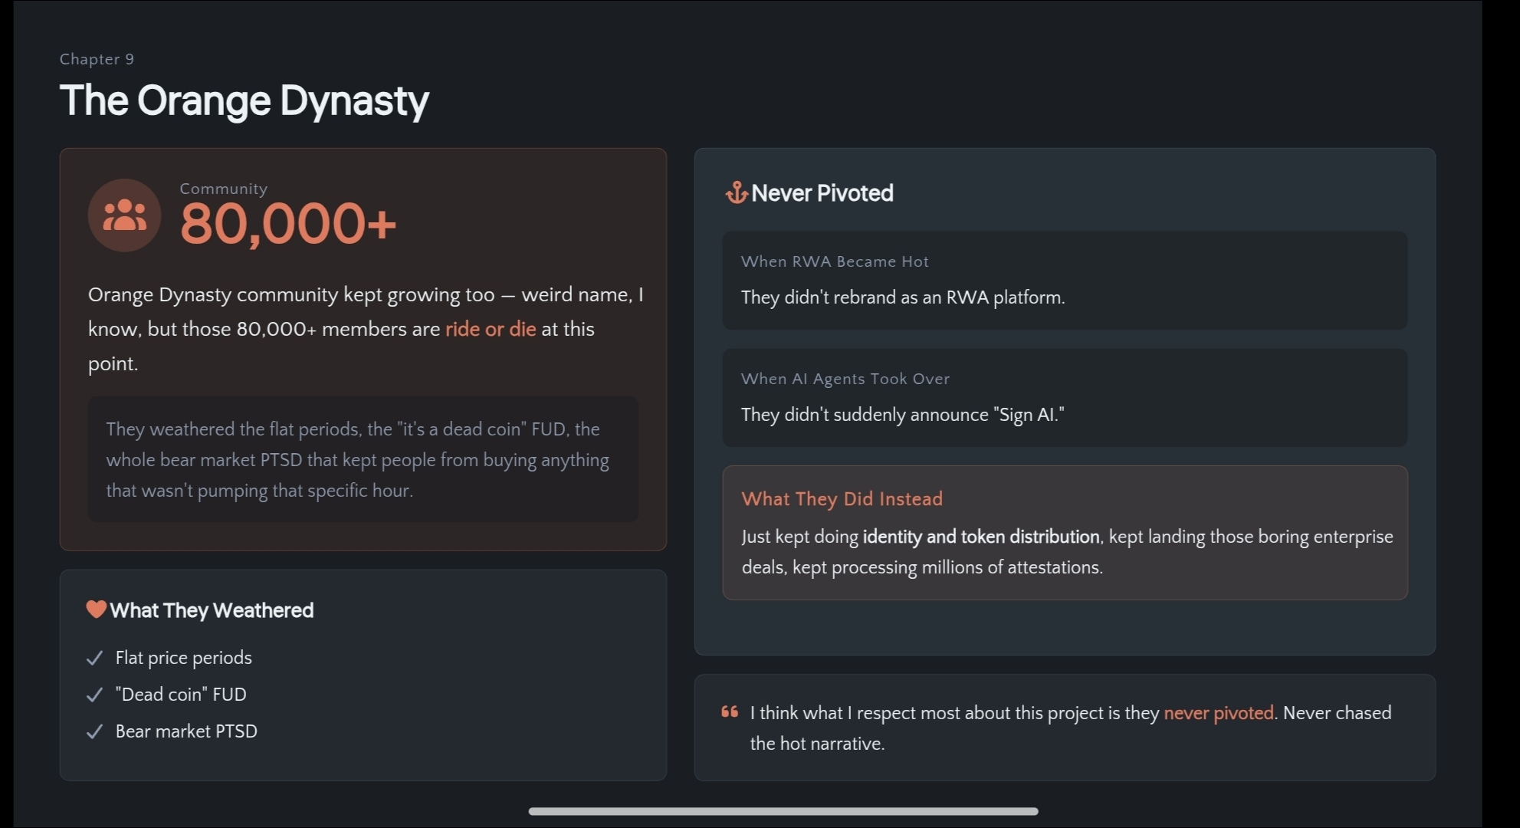Click the heart icon by What They Weathered
This screenshot has height=828, width=1520.
coord(96,609)
